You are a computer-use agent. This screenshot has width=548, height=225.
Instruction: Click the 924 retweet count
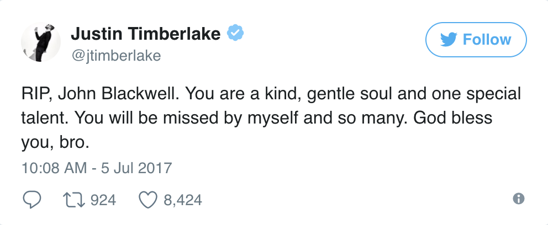point(103,200)
